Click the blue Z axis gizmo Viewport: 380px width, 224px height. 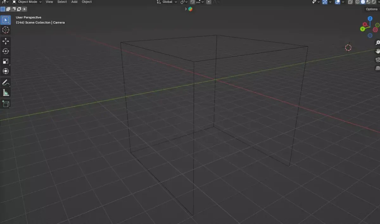[370, 19]
